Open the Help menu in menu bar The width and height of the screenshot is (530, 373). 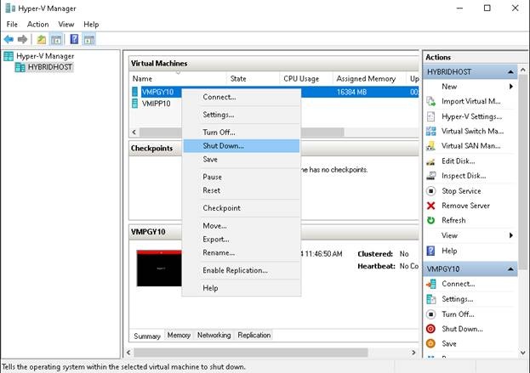91,25
